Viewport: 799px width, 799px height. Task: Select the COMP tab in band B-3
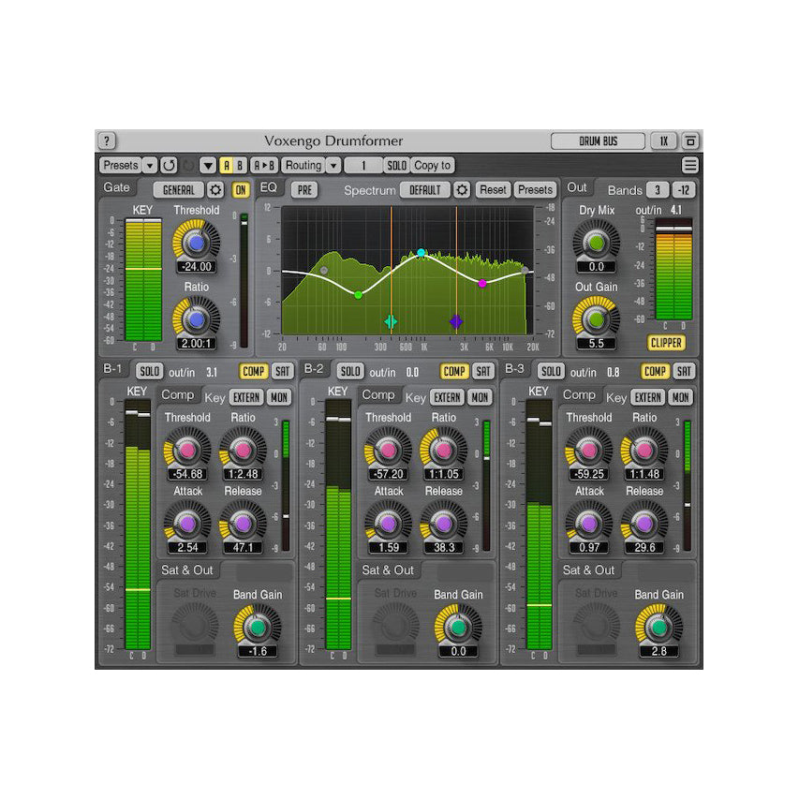(x=655, y=371)
